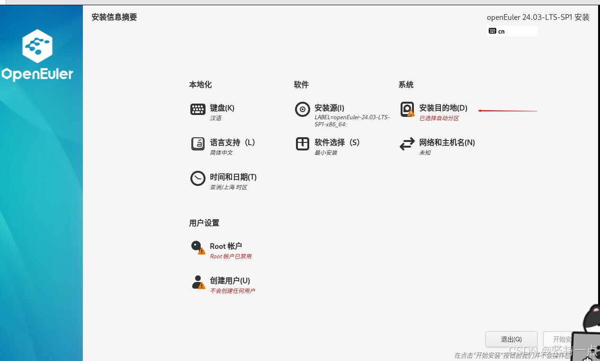The width and height of the screenshot is (600, 361).
Task: Open the keyboard layout icon
Action: (x=198, y=109)
